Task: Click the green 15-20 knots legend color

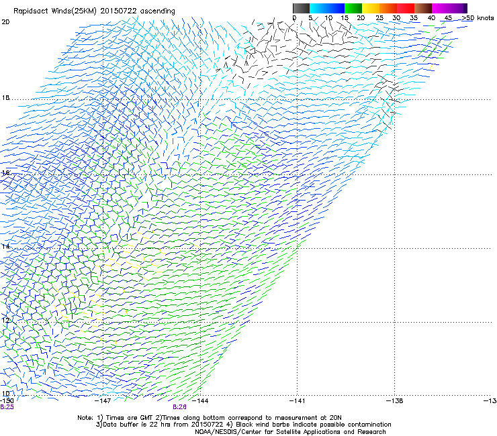Action: click(353, 8)
